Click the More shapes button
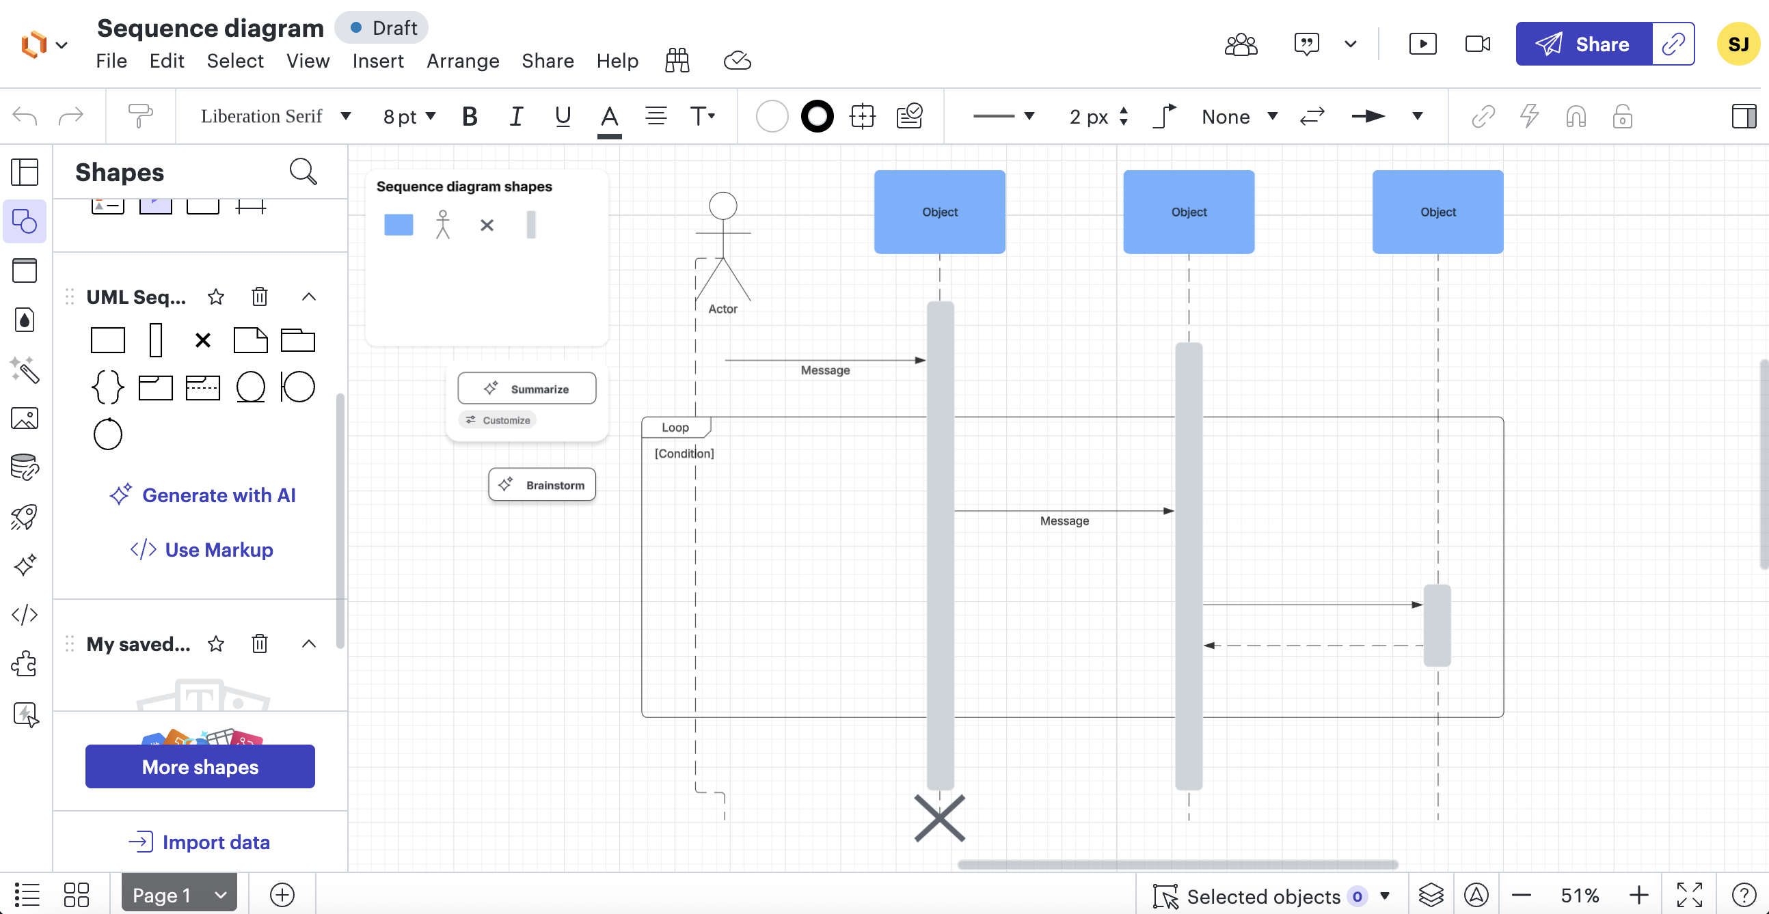Viewport: 1769px width, 914px height. (x=200, y=766)
